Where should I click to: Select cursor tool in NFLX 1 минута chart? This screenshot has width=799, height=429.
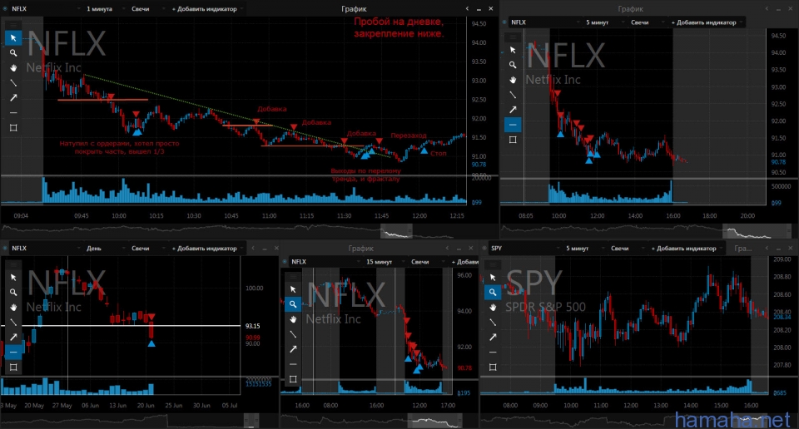[x=13, y=38]
